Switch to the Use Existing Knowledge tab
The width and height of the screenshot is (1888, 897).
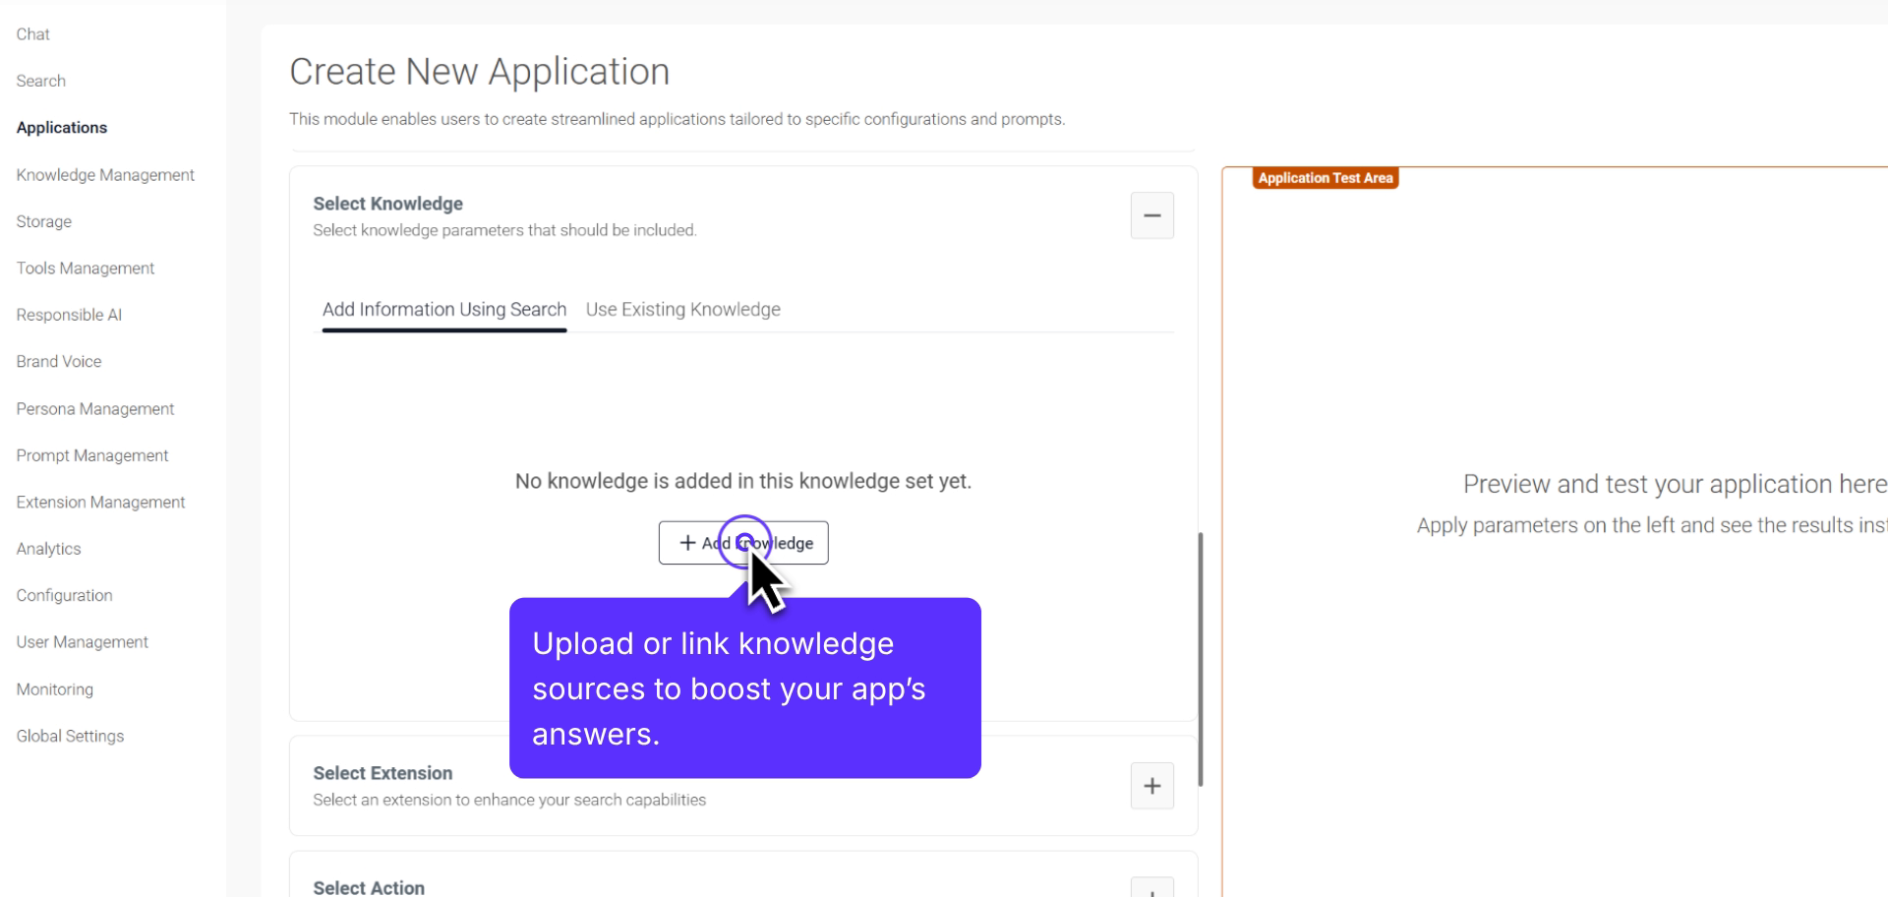point(682,309)
